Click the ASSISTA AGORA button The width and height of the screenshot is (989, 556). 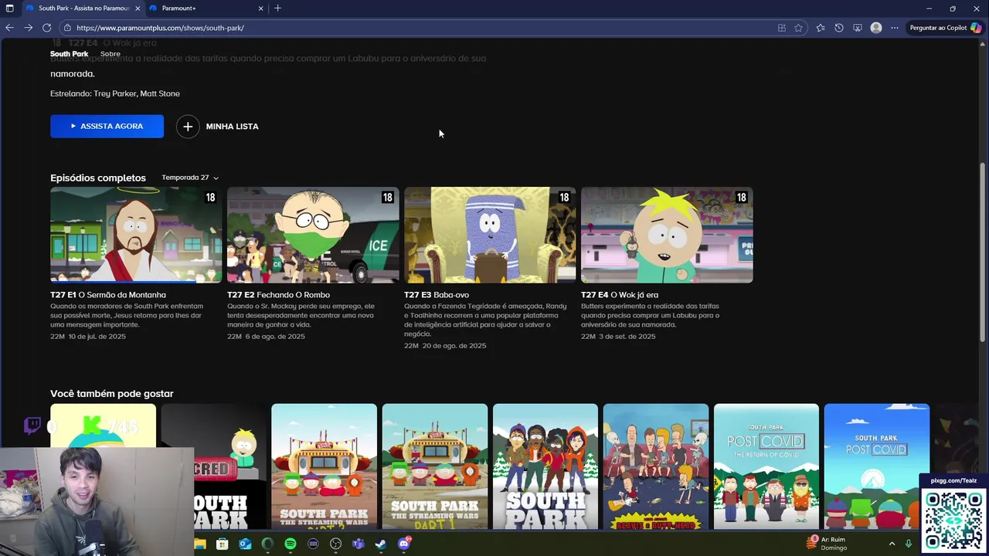coord(107,126)
